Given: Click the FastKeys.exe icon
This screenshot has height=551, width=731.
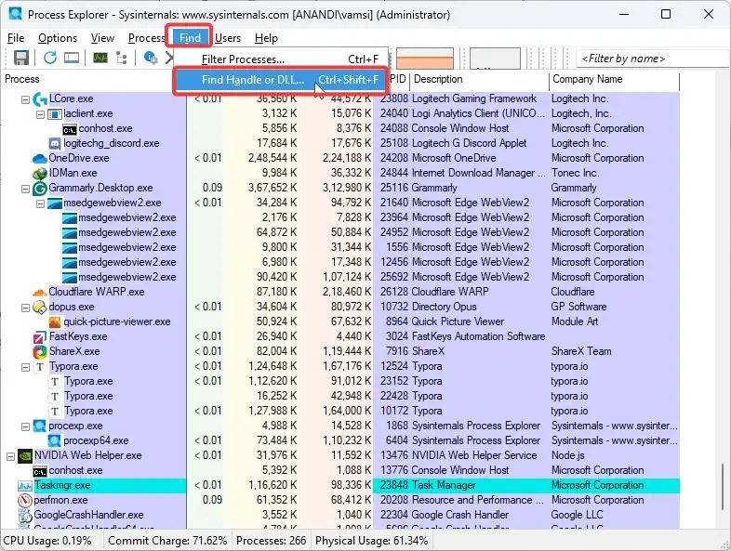Looking at the screenshot, I should [40, 336].
